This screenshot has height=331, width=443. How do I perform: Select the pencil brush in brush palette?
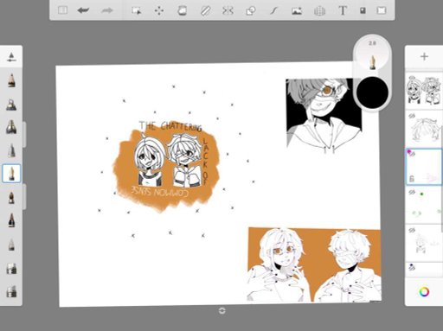click(x=11, y=80)
